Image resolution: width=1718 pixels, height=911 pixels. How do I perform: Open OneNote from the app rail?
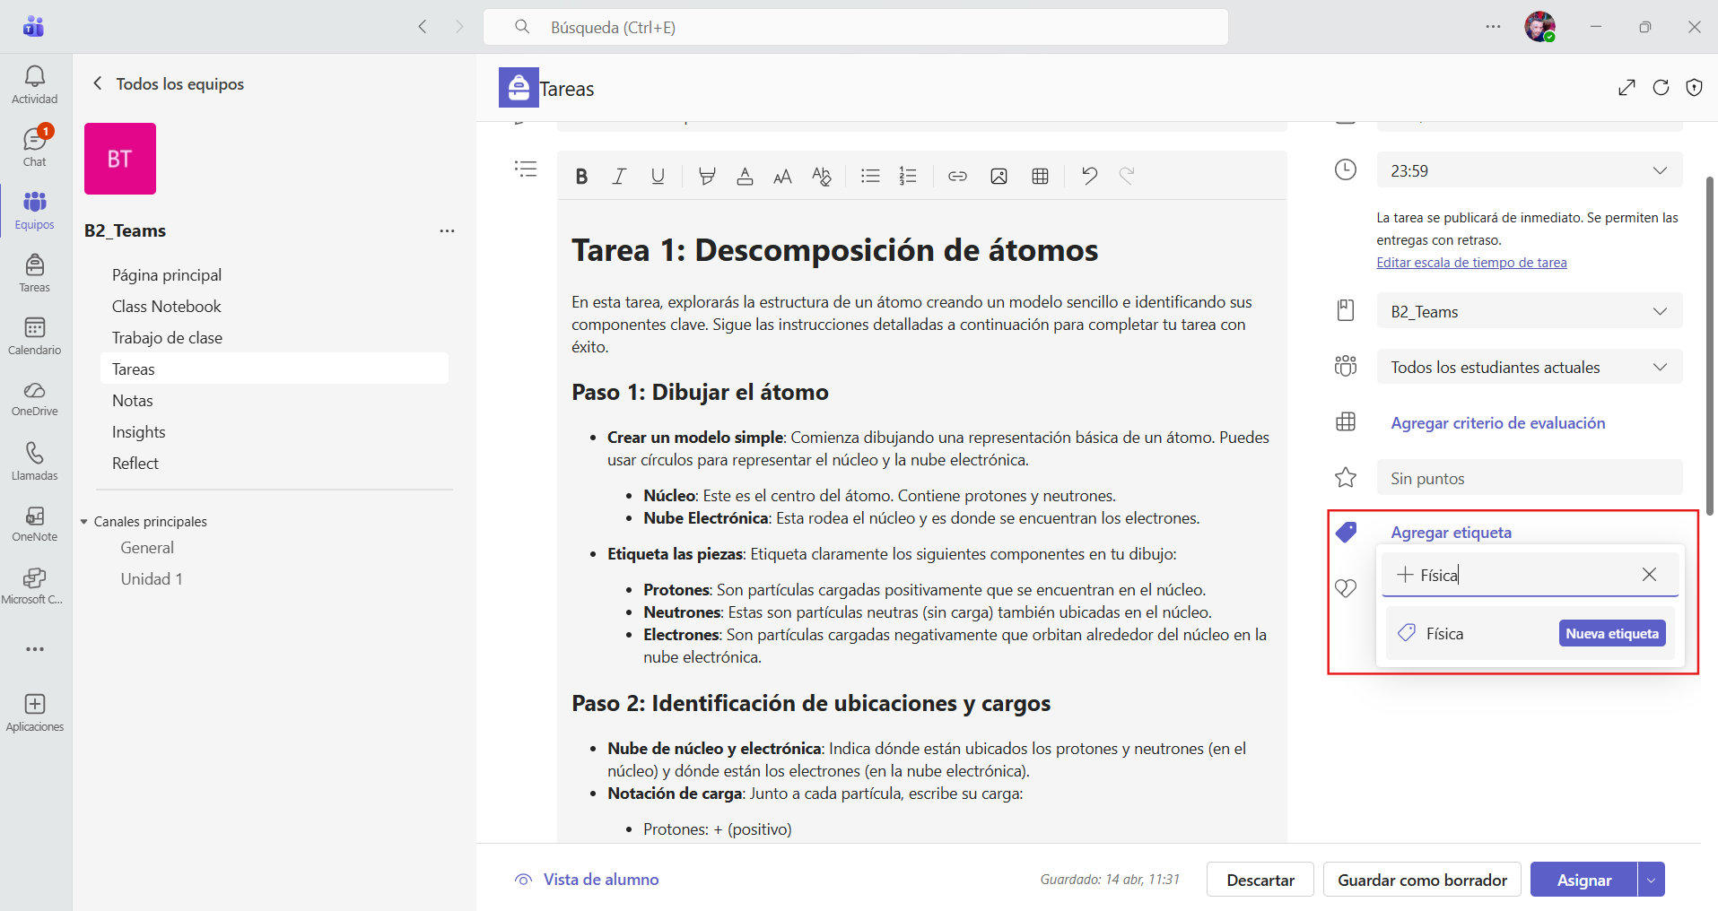(35, 524)
